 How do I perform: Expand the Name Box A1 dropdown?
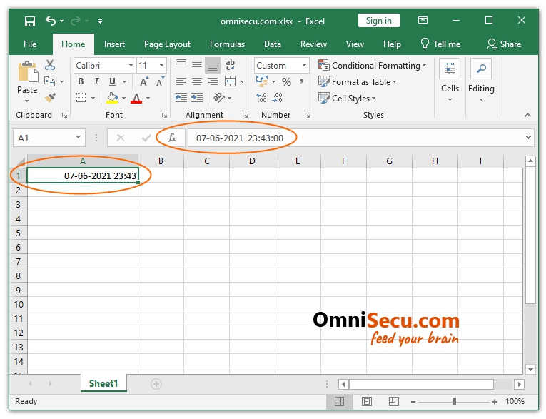pyautogui.click(x=79, y=137)
